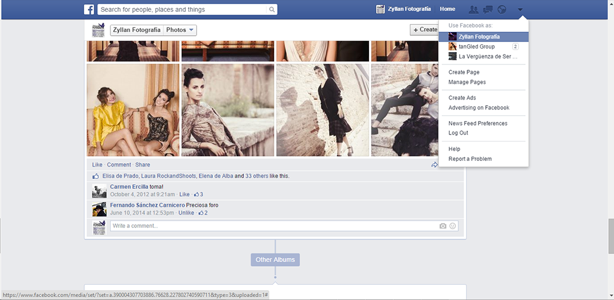Screen dimensions: 614x300
Task: Click Carmen Ercilla's profile picture
Action: pos(99,191)
